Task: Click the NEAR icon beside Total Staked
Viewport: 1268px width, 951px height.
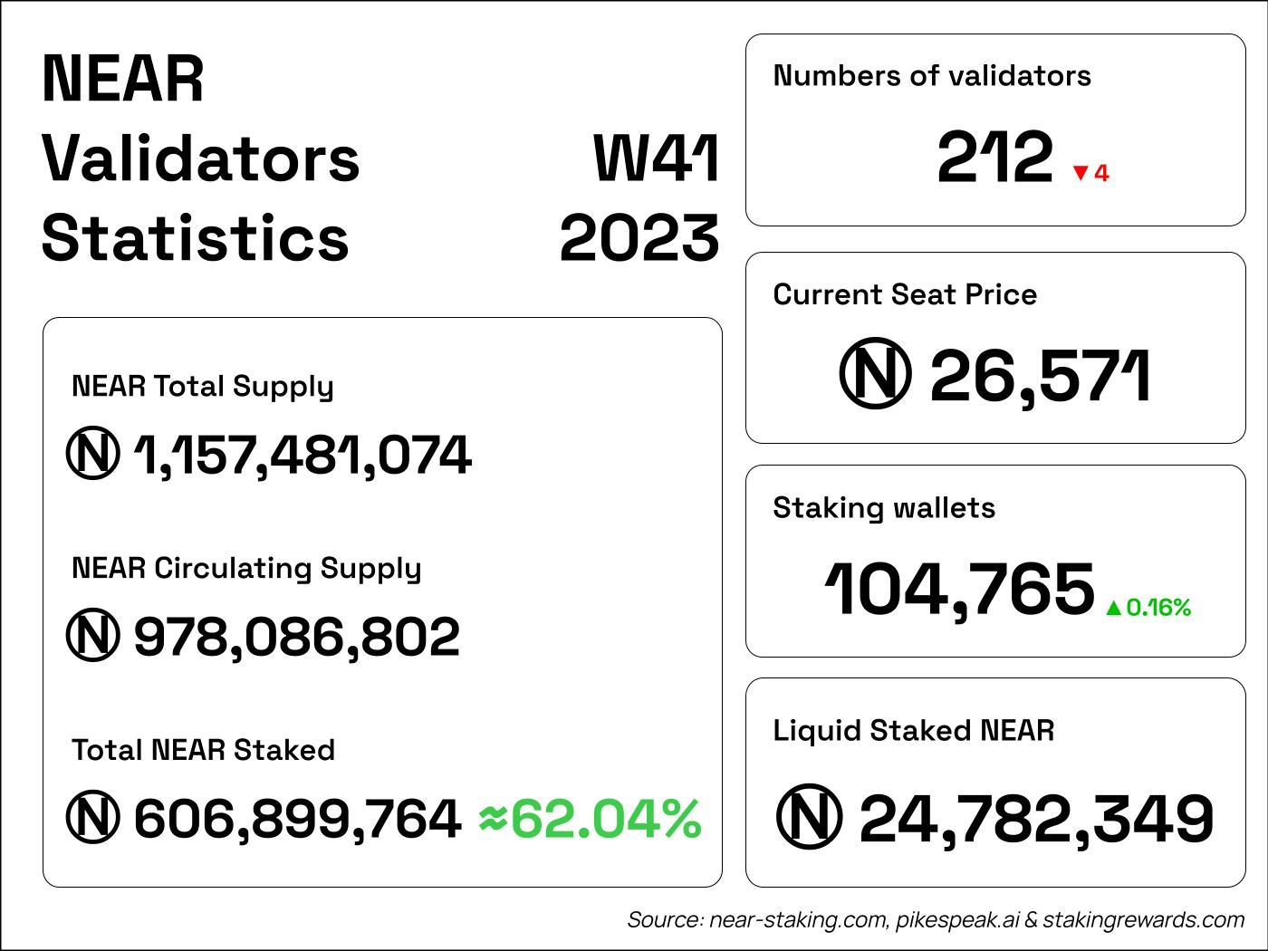Action: click(x=92, y=818)
